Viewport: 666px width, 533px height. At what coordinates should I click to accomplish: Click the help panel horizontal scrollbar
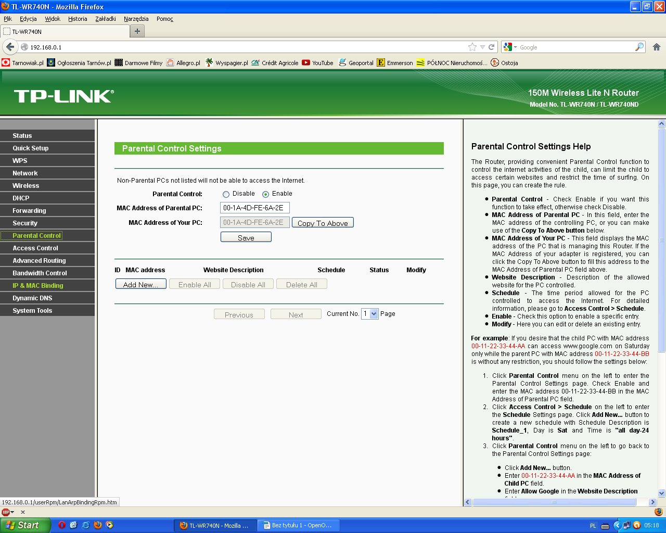coord(554,502)
